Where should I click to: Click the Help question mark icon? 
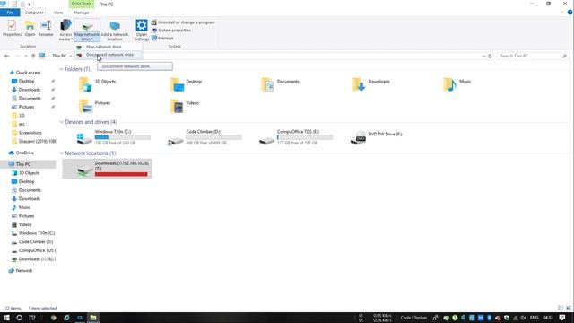coord(570,13)
